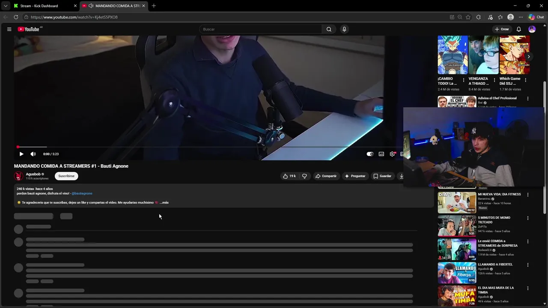Viewport: 548px width, 308px height.
Task: Go to YouTube home via logo
Action: coord(29,29)
